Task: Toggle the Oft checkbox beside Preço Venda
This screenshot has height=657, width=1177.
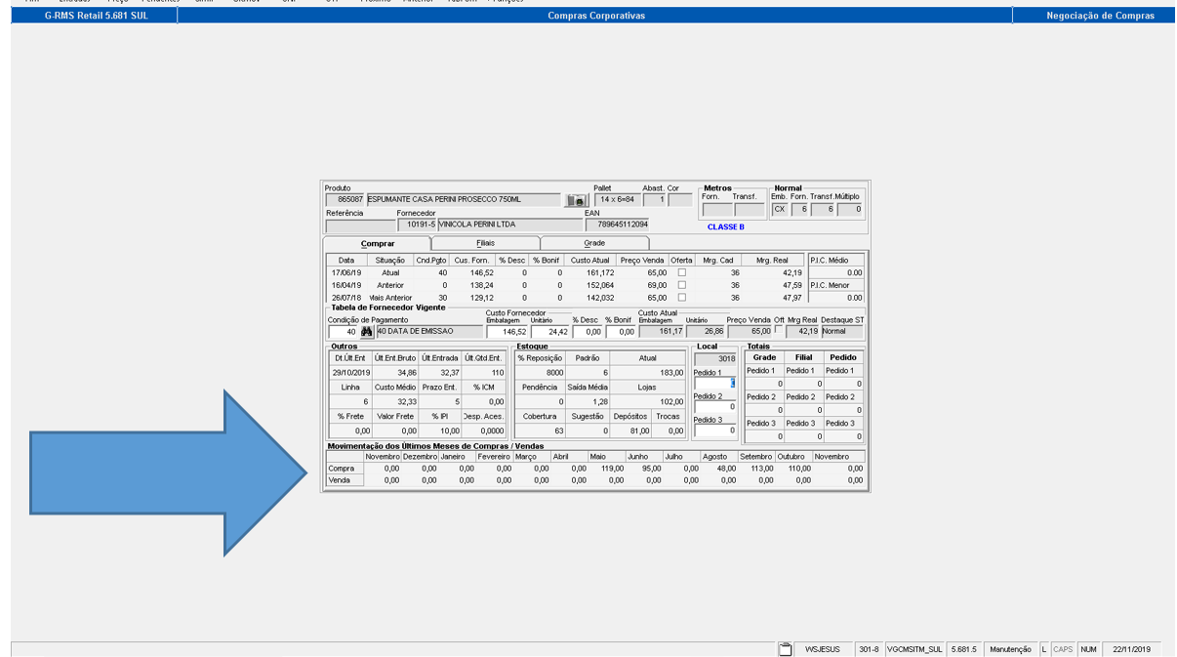Action: [778, 330]
